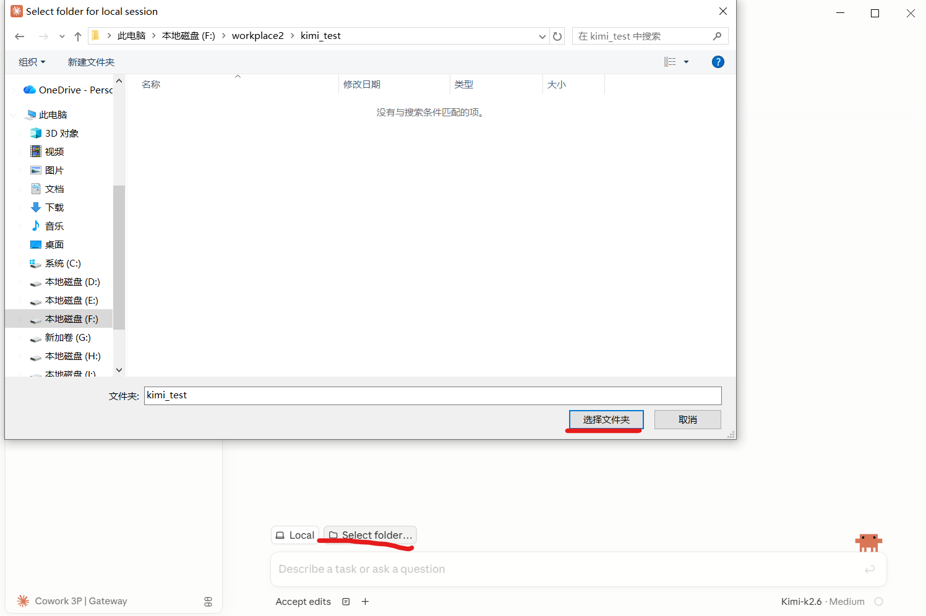Open help with question mark icon
This screenshot has width=926, height=616.
(x=718, y=62)
